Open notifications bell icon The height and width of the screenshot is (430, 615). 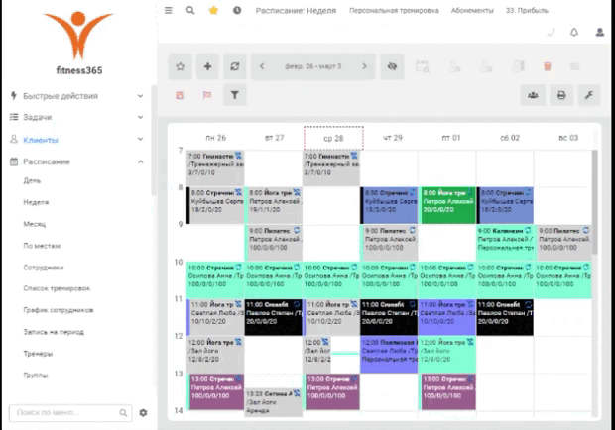(x=574, y=32)
